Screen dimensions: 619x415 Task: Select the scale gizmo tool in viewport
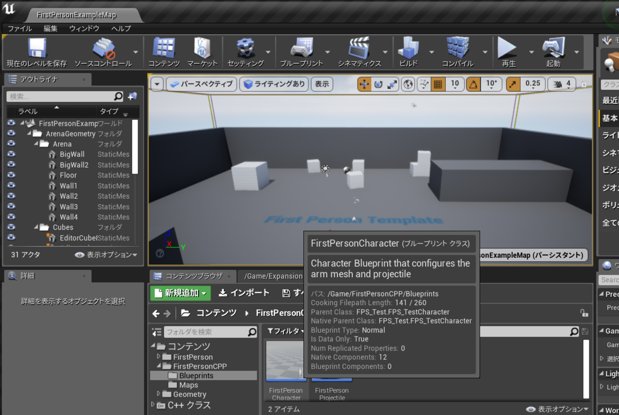392,84
